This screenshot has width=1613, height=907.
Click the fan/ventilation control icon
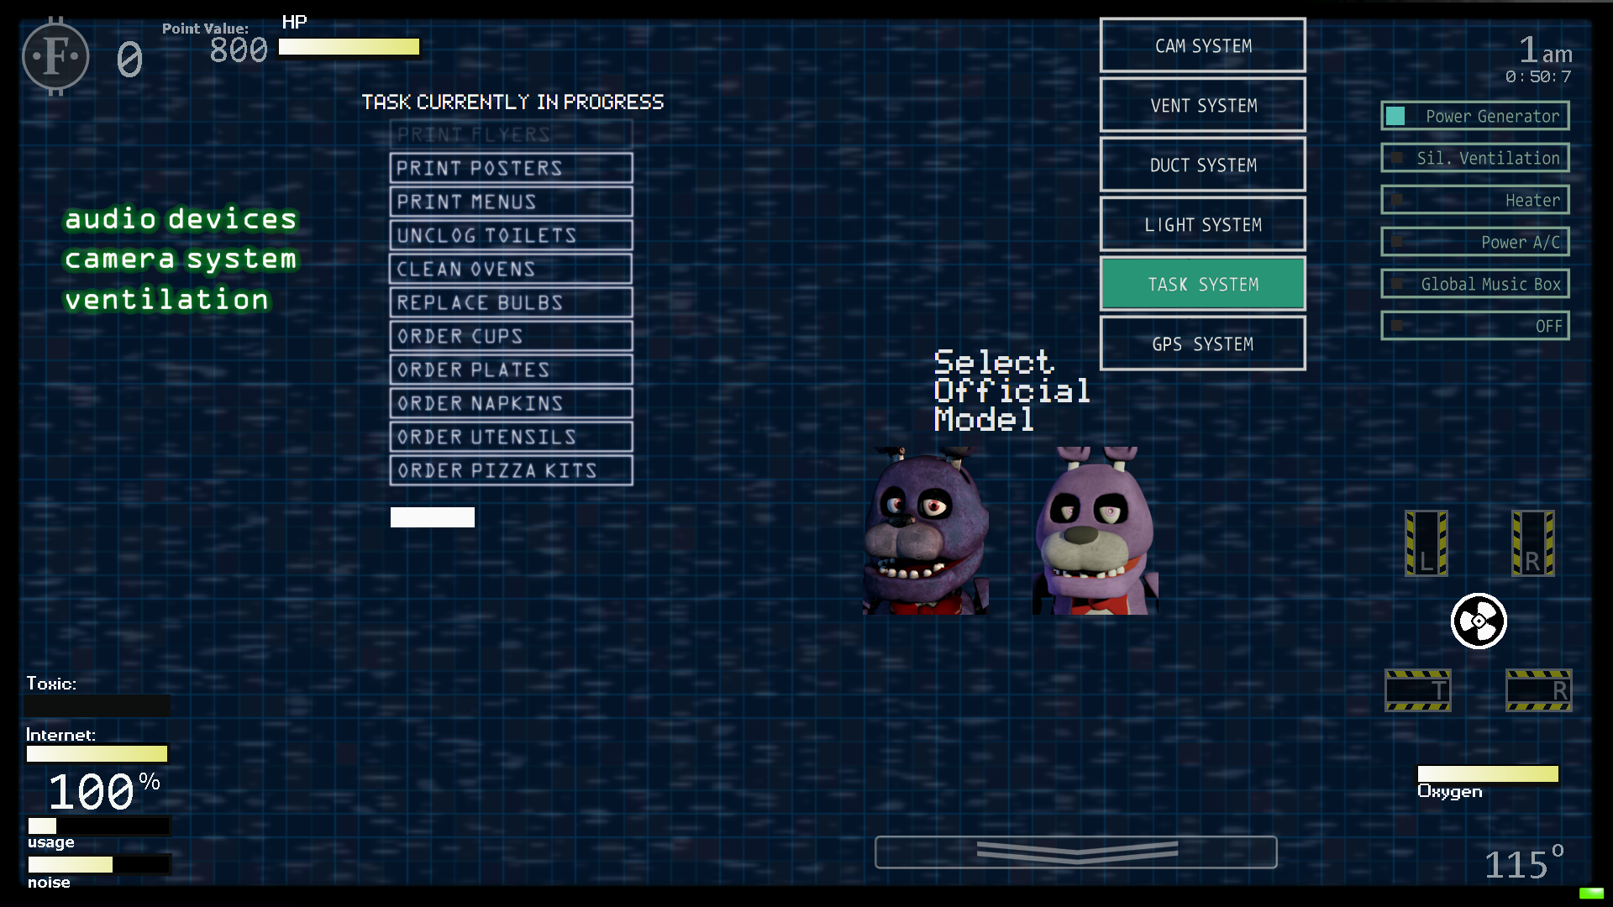(x=1478, y=620)
